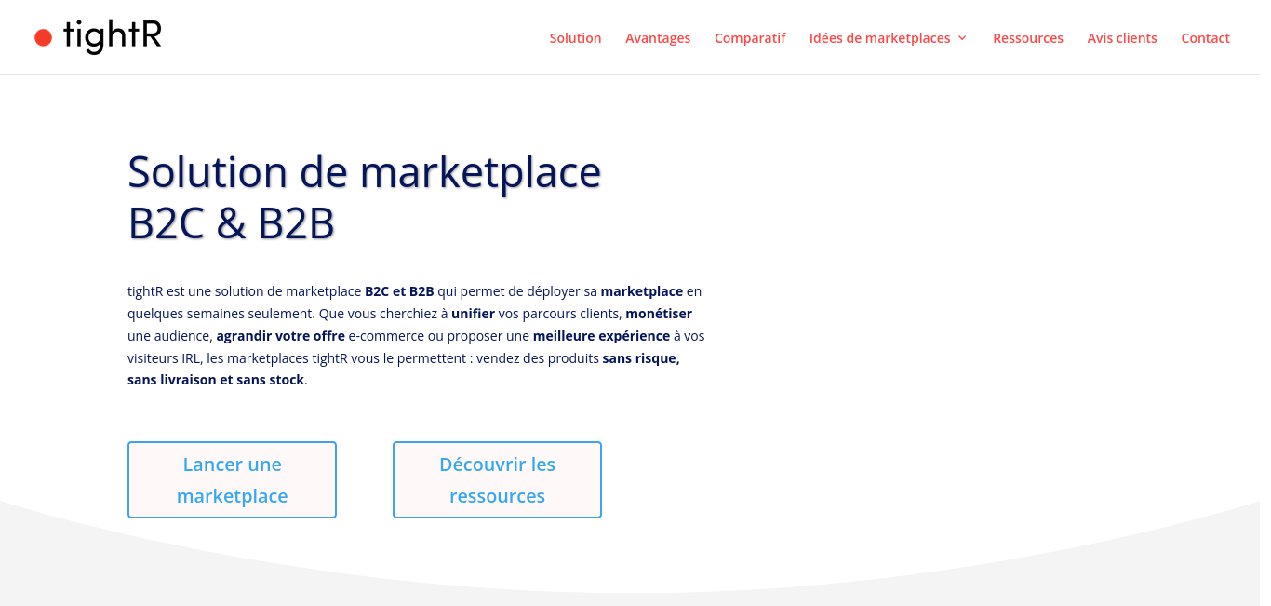
Task: Click the tightR logo
Action: [x=98, y=37]
